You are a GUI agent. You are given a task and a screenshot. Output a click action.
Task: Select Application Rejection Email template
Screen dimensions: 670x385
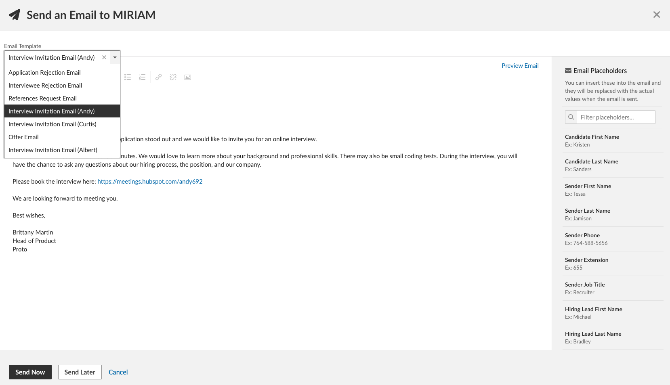click(44, 73)
